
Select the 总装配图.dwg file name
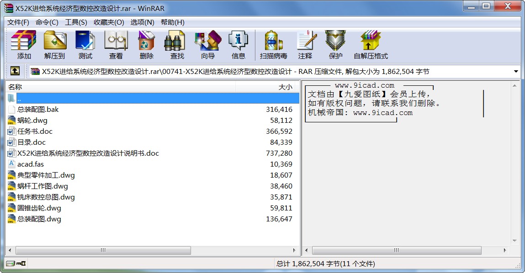(x=39, y=219)
